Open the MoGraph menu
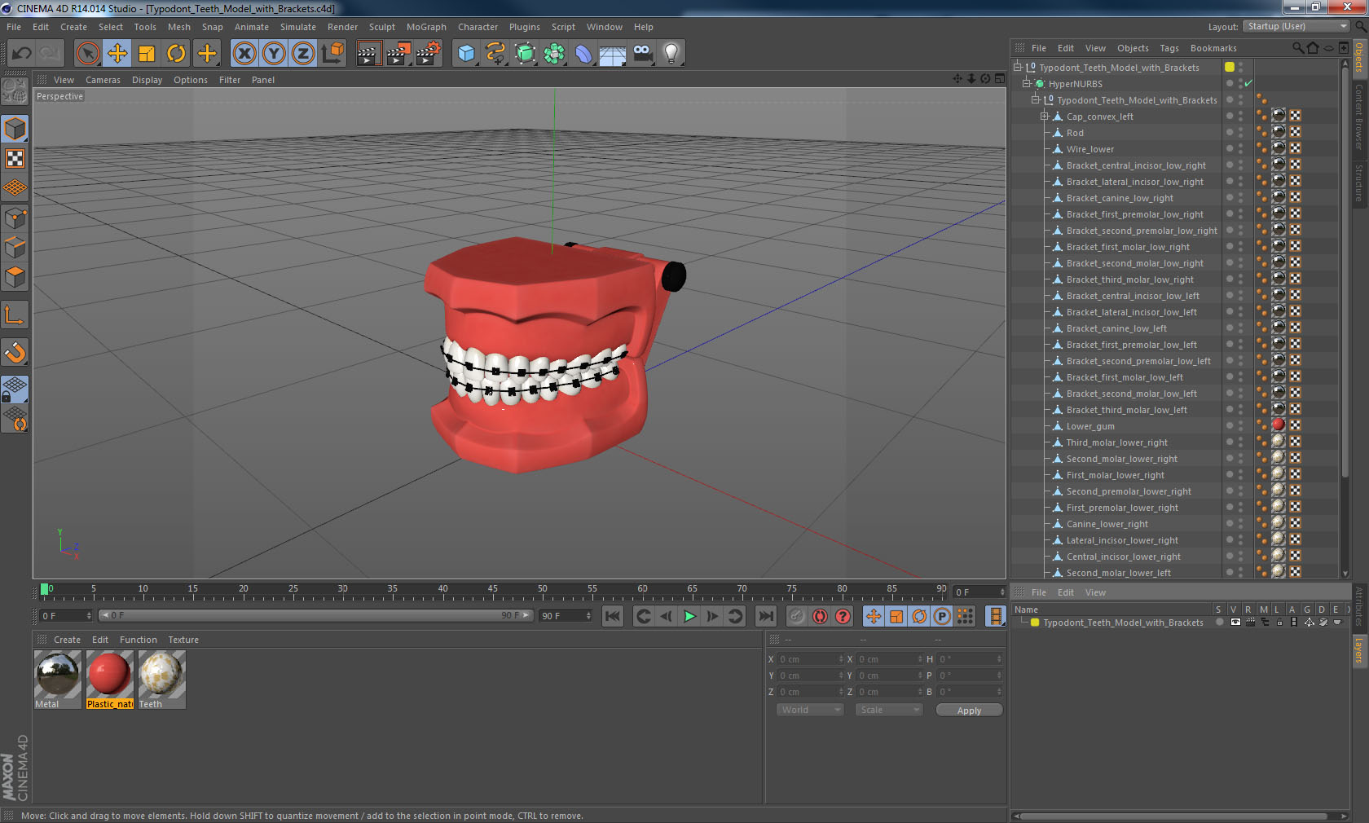1369x823 pixels. (x=426, y=27)
